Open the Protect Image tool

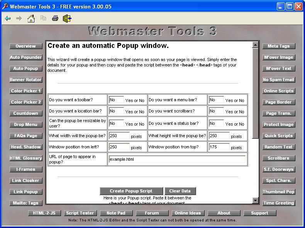tap(279, 124)
